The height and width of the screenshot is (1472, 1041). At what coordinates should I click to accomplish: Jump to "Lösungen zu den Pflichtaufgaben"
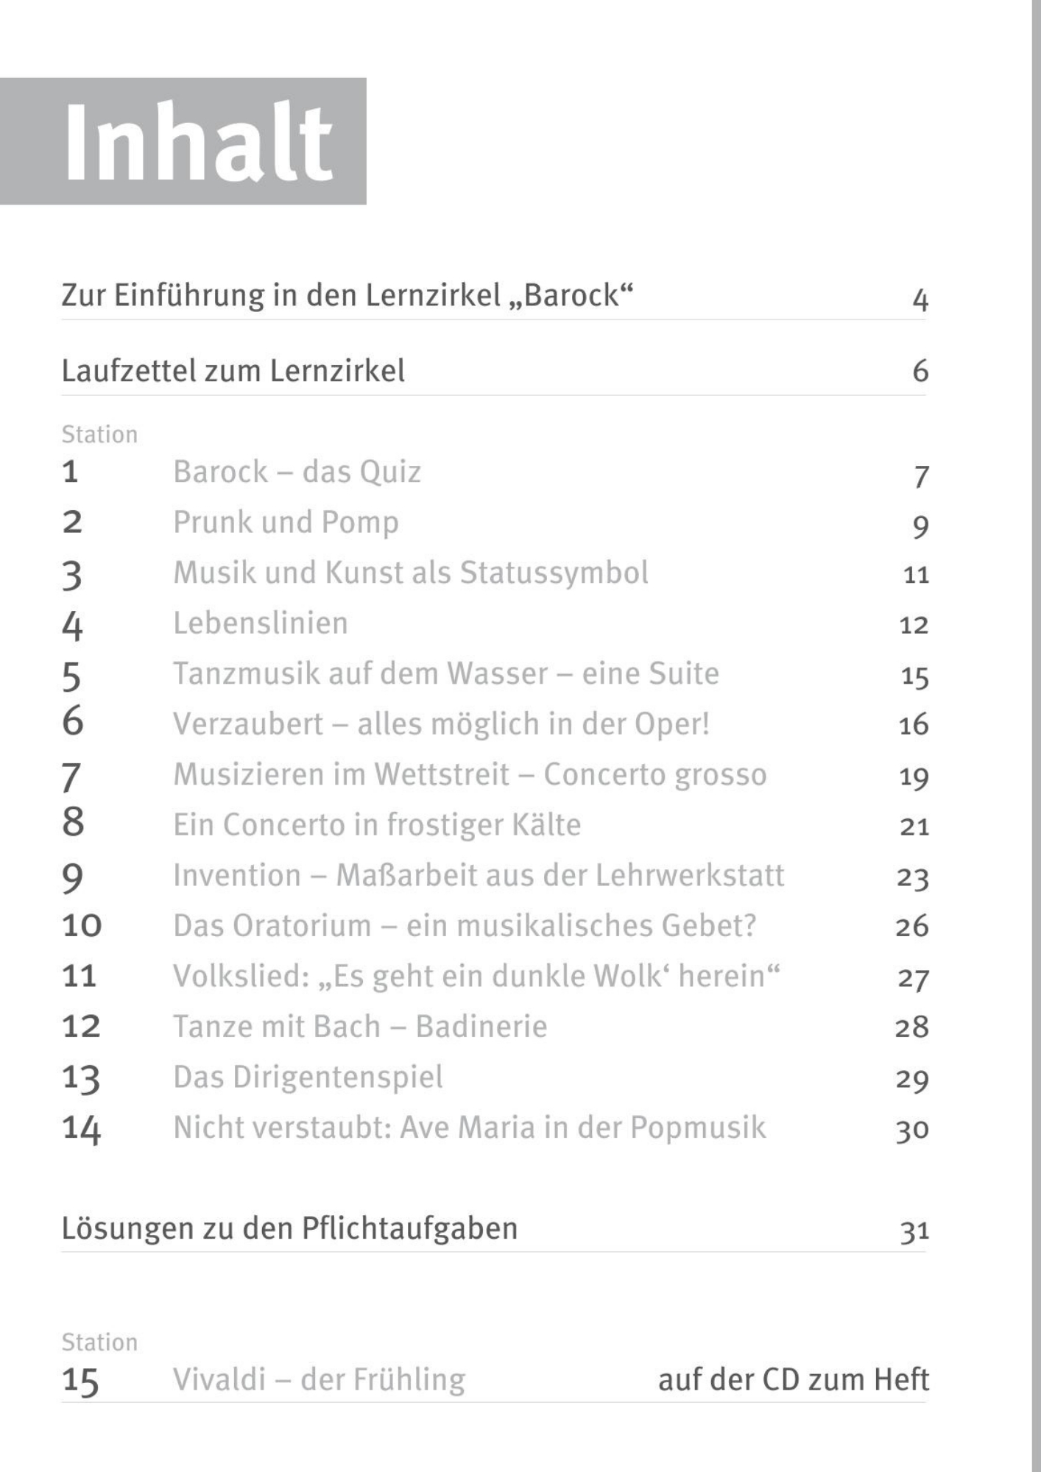point(289,1228)
